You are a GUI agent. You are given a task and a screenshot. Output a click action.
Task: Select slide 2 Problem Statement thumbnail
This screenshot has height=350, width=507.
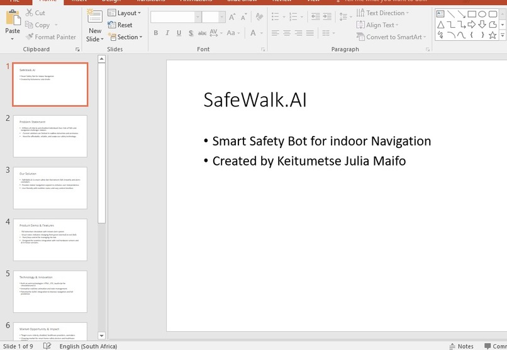coord(50,136)
